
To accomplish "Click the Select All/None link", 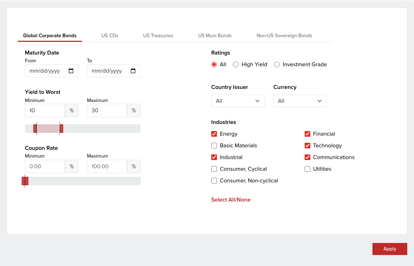I will tap(231, 200).
